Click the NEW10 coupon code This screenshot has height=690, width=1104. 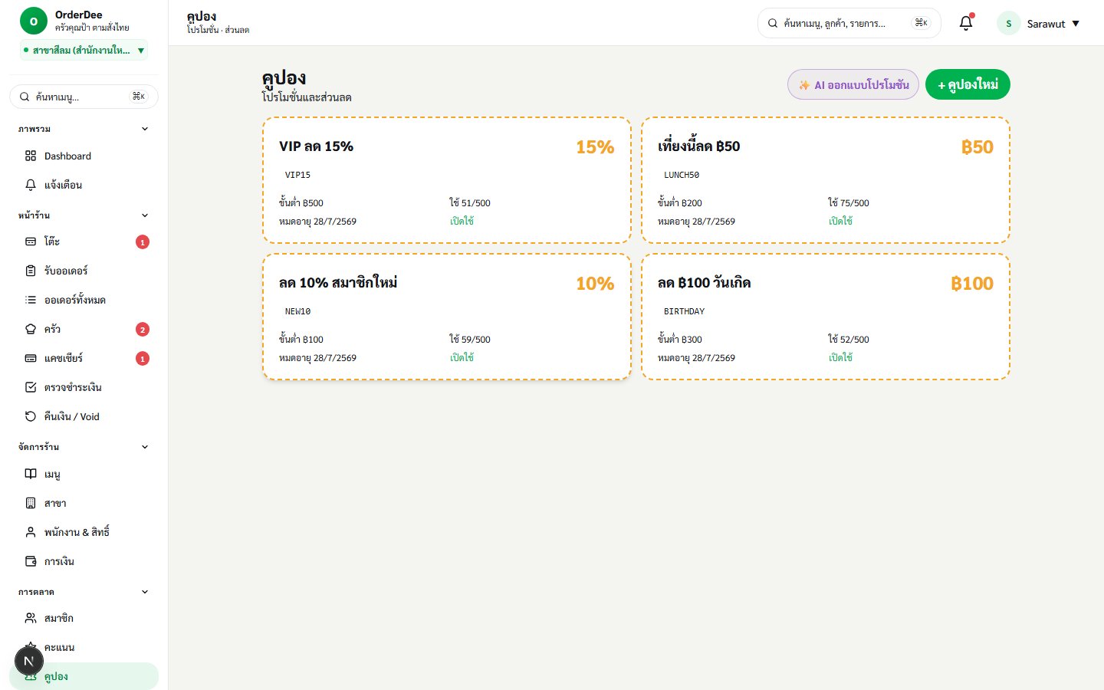297,311
